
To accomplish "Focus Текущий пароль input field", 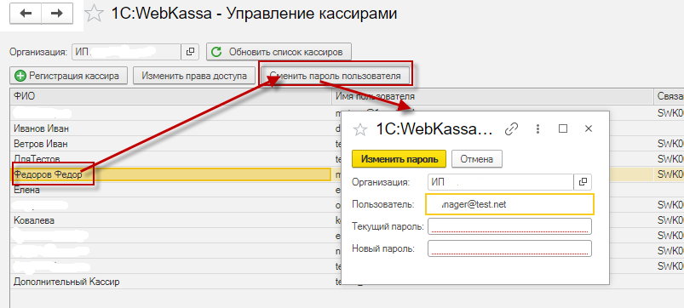I will pos(509,226).
